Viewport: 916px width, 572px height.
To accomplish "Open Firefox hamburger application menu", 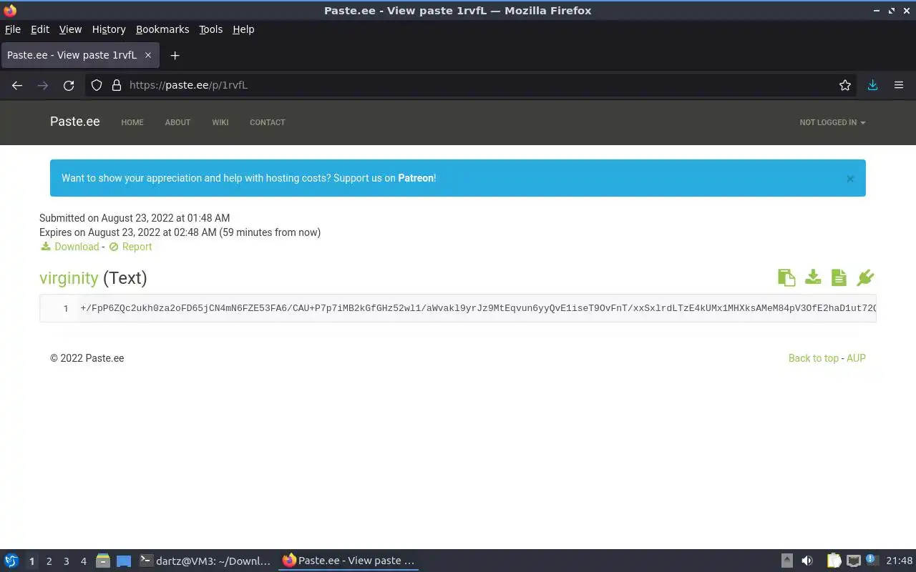I will 899,85.
